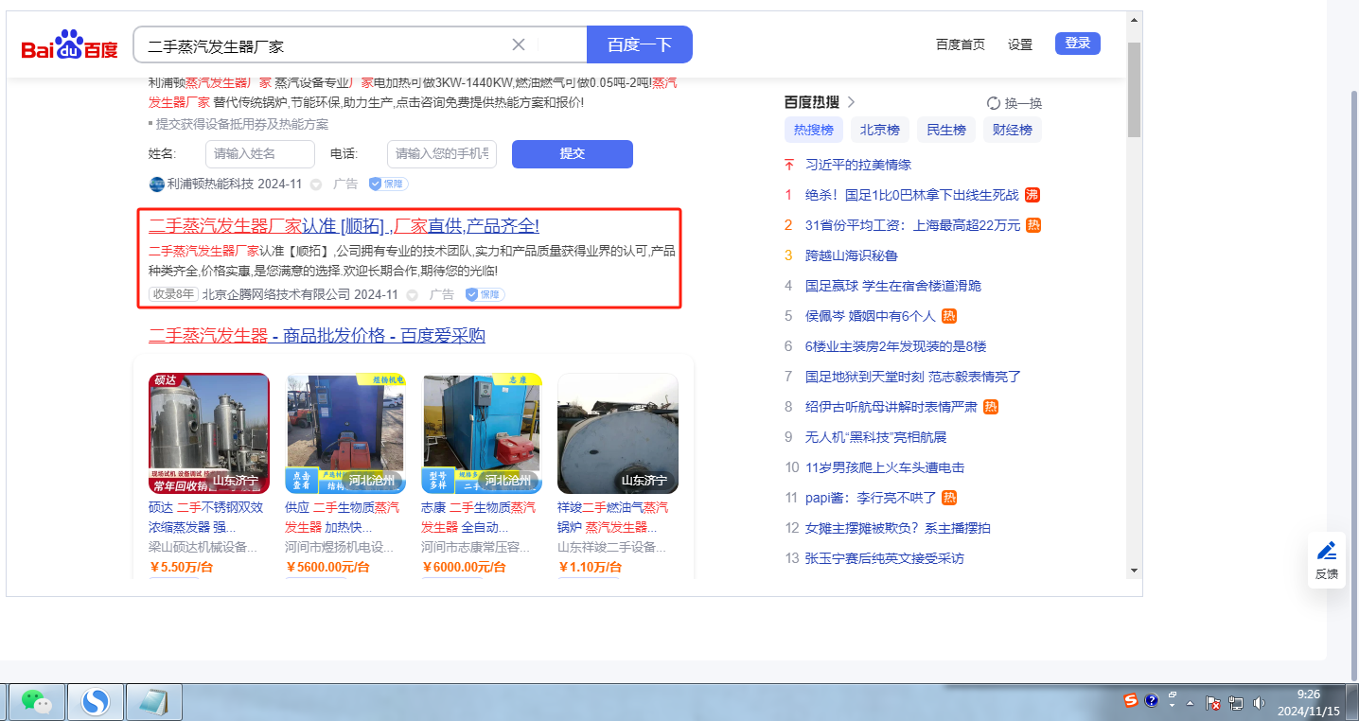
Task: Switch to the 财经榜 tab
Action: (x=1013, y=130)
